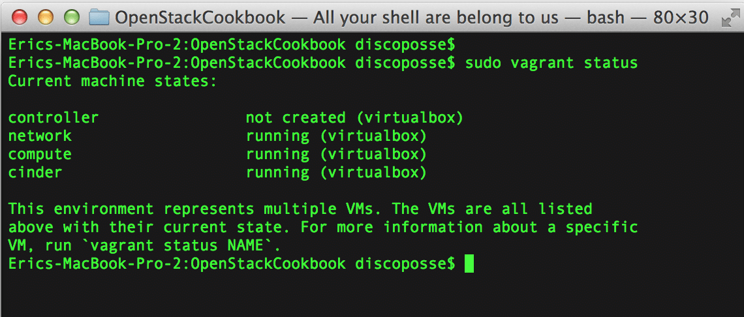Enter full screen with the arrows icon

coord(729,18)
